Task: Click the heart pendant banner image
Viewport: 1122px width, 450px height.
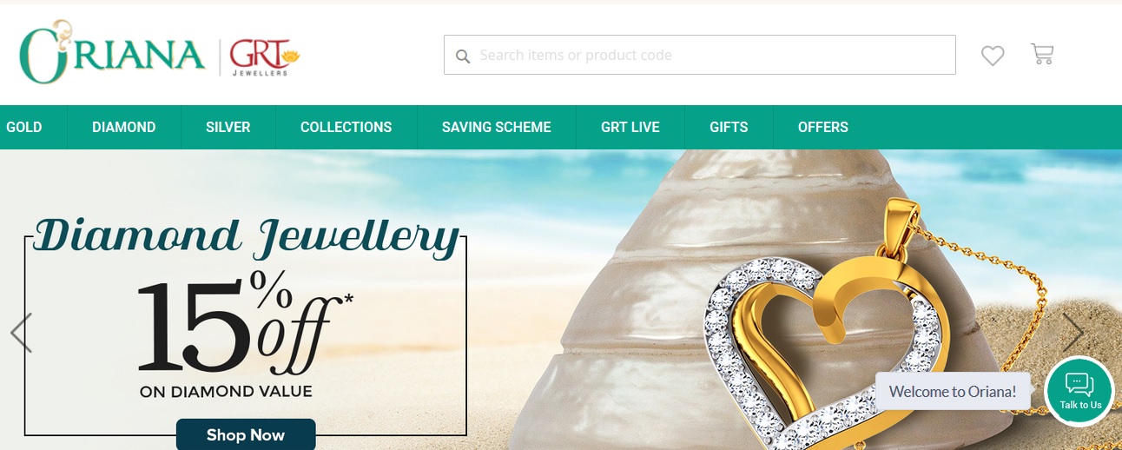Action: (829, 330)
